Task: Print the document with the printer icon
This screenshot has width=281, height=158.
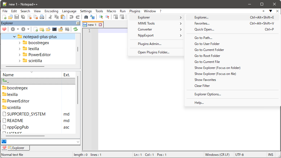Action: (x=42, y=17)
